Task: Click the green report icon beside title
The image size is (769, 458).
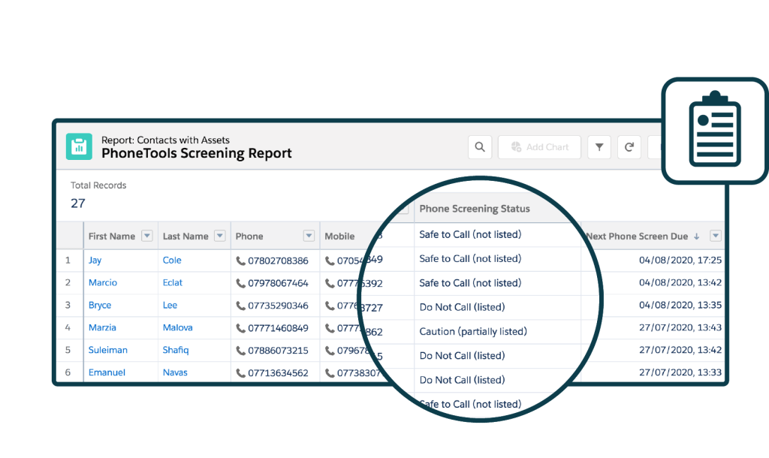Action: click(x=79, y=146)
